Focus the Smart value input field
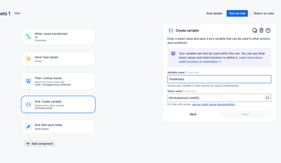 pyautogui.click(x=215, y=98)
